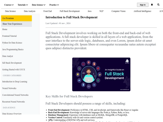
Task: Open Convolutional Neural Networks link
Action: (x=15, y=95)
